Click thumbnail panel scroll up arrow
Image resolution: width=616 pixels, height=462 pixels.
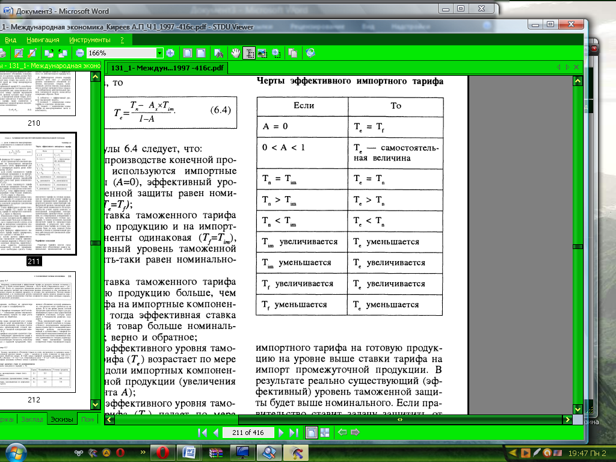[95, 76]
